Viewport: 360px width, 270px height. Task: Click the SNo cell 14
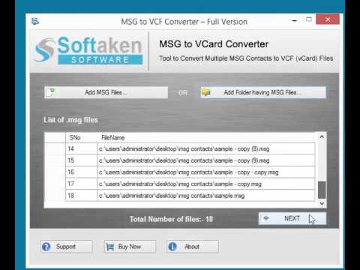81,148
